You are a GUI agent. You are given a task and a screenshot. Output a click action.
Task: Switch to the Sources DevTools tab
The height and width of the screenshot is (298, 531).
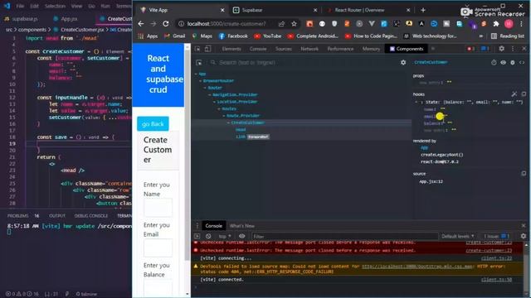tap(284, 49)
